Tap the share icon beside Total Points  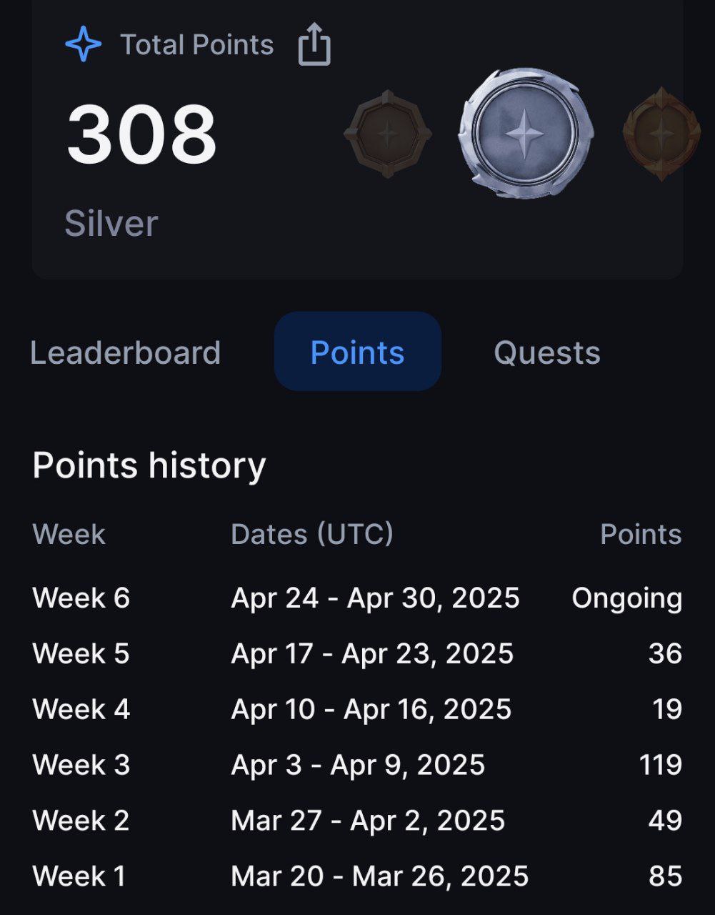(x=314, y=44)
